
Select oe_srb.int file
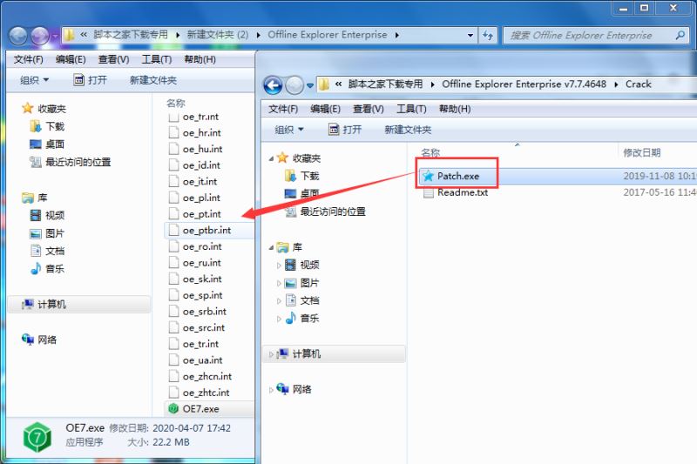(204, 312)
